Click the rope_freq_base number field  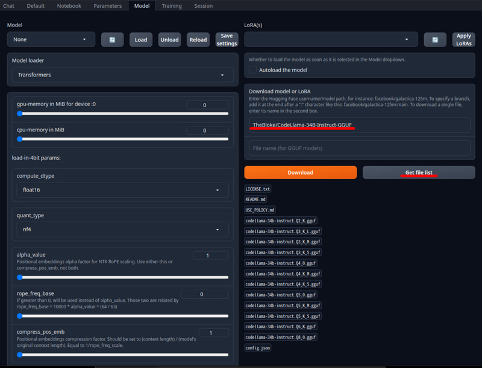(x=204, y=294)
